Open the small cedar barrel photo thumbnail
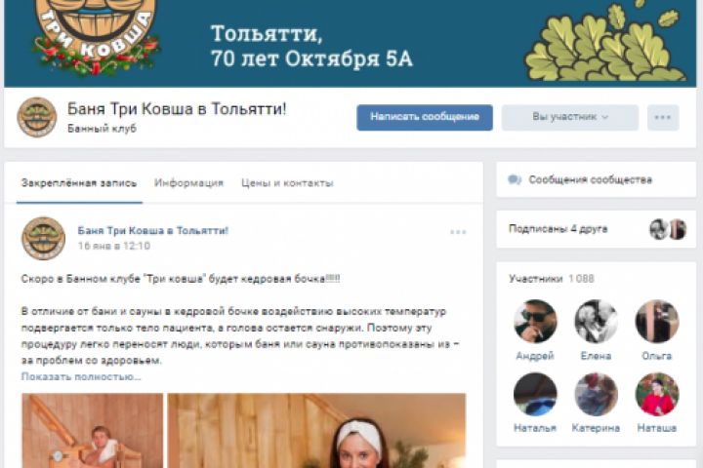 pyautogui.click(x=93, y=430)
